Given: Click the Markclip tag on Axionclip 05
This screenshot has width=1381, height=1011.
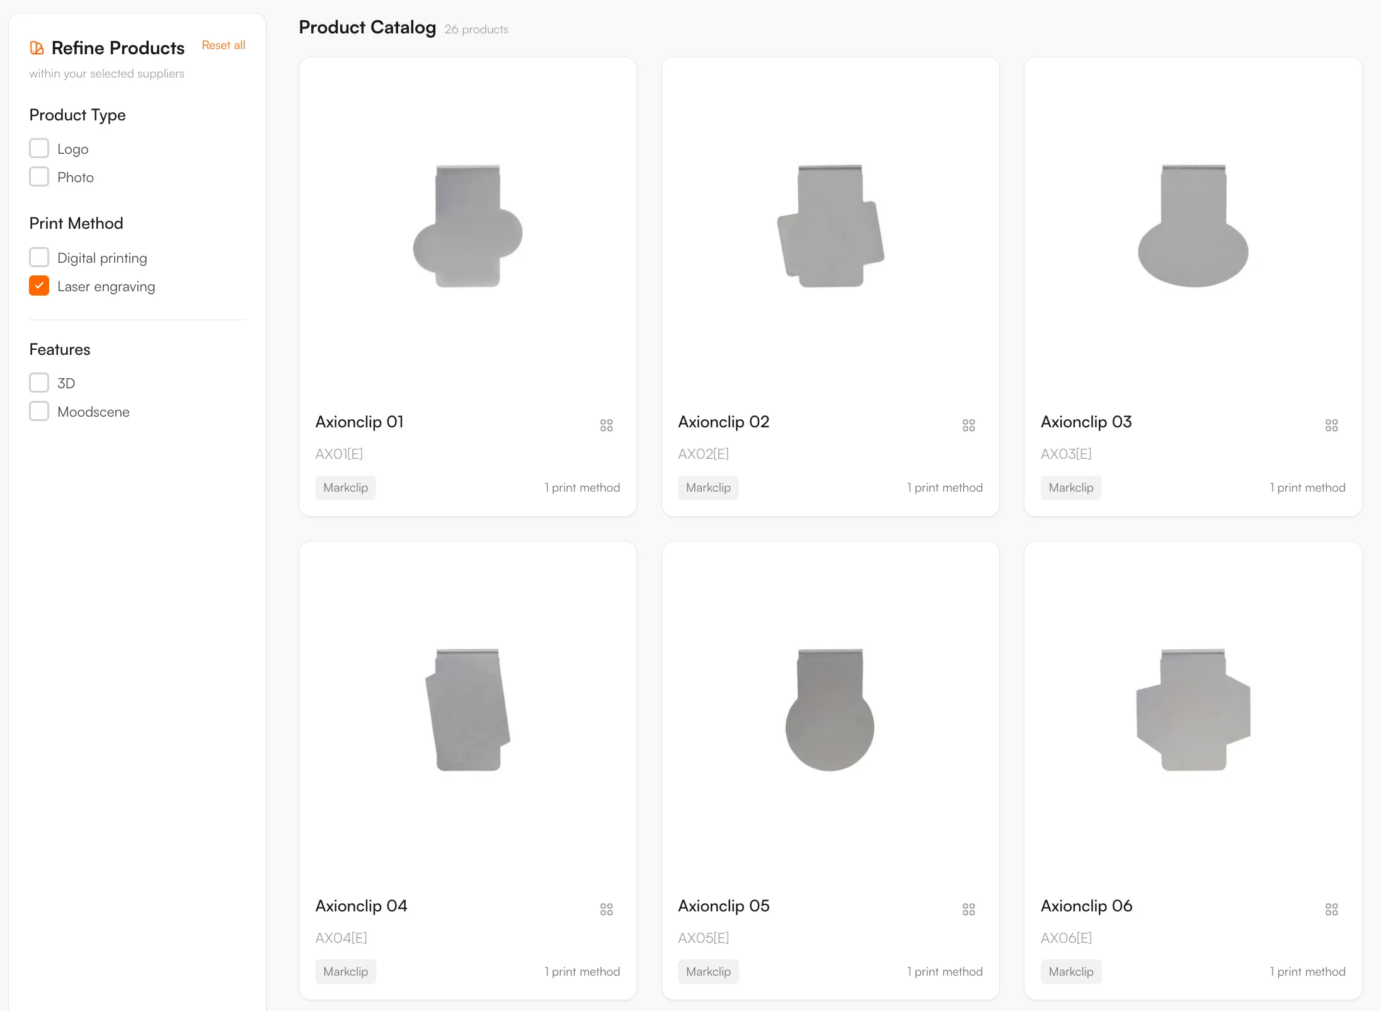Looking at the screenshot, I should (x=708, y=972).
